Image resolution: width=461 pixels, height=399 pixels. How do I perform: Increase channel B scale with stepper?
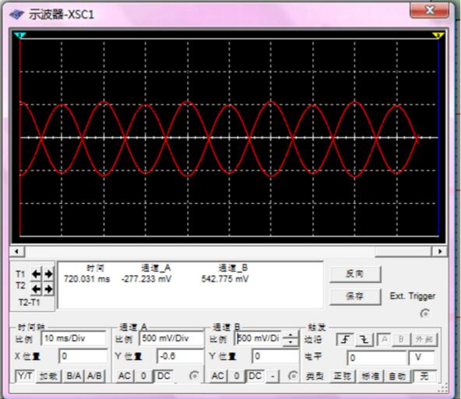coord(290,334)
